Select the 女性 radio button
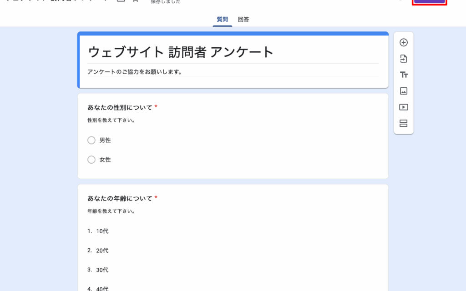 point(91,160)
